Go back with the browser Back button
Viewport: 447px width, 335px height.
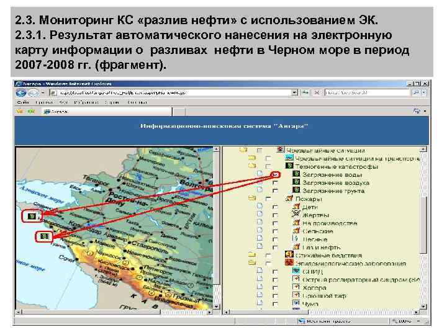(x=21, y=92)
